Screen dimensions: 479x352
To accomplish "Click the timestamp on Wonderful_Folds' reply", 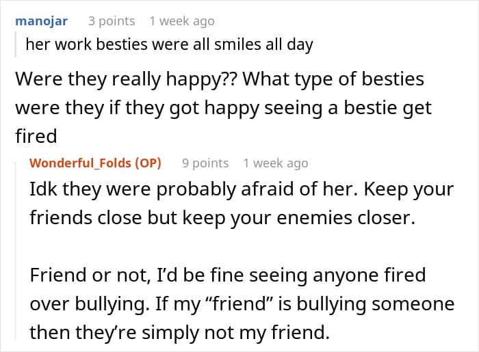I will [x=275, y=163].
